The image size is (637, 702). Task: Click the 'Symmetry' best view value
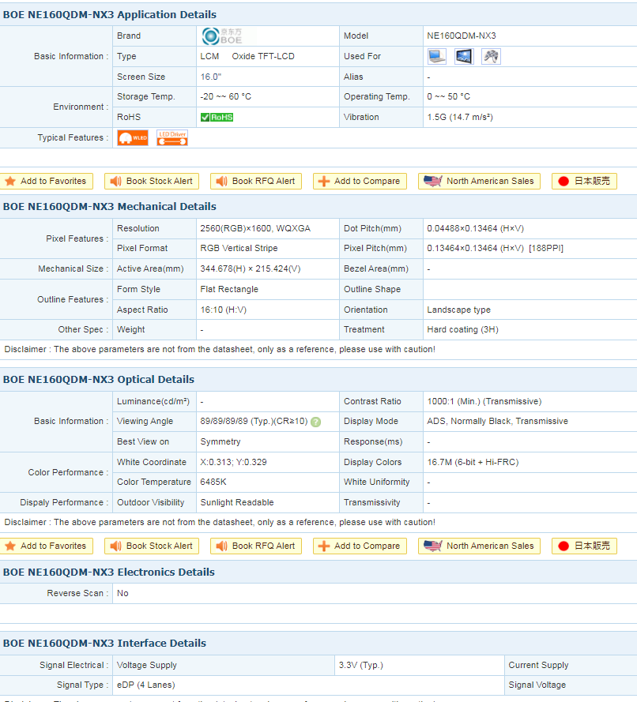[x=220, y=442]
